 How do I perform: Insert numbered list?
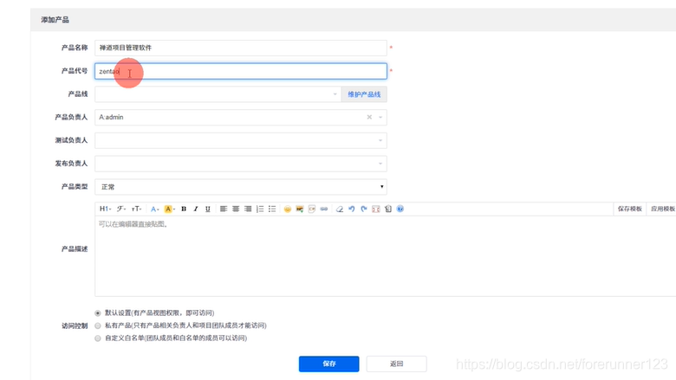pos(259,209)
